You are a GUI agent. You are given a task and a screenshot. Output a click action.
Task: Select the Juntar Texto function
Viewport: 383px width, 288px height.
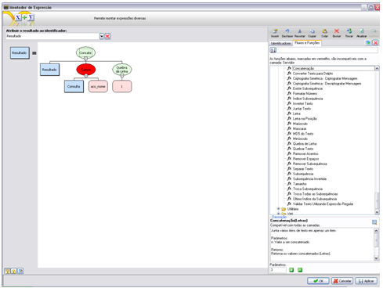[302, 109]
